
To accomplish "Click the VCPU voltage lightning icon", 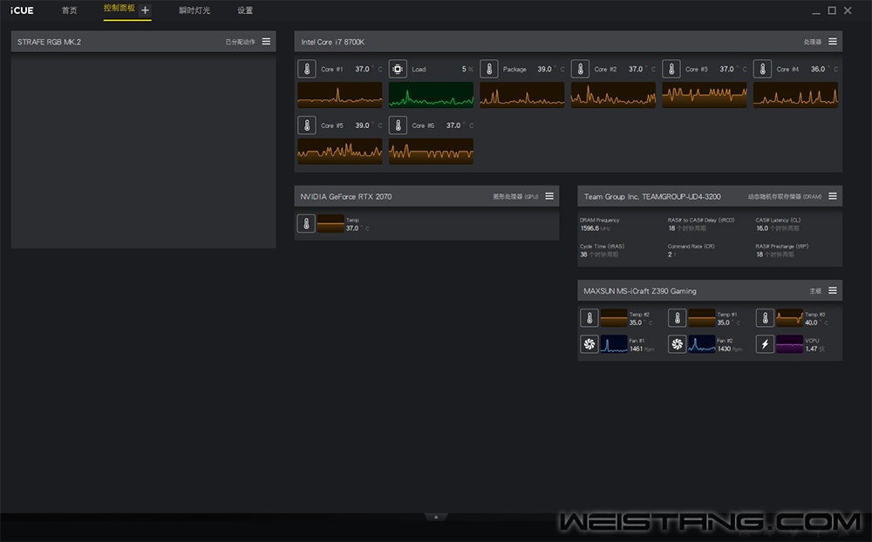I will [765, 344].
